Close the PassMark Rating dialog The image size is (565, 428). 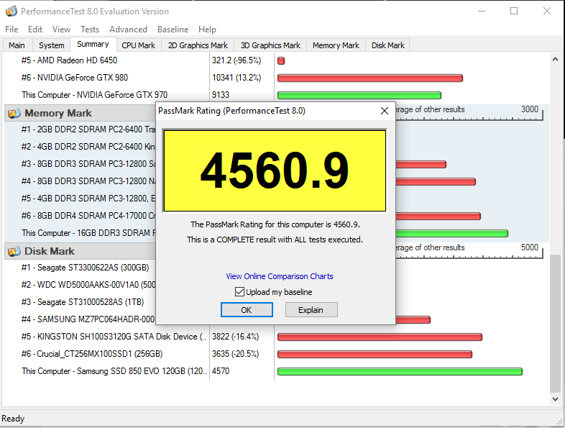(385, 111)
